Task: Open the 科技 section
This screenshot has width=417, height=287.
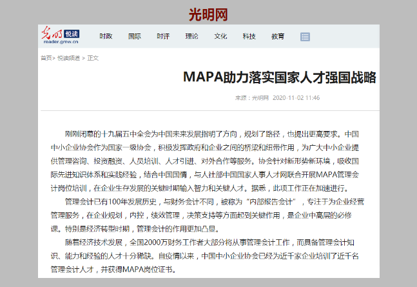Action: coord(249,36)
